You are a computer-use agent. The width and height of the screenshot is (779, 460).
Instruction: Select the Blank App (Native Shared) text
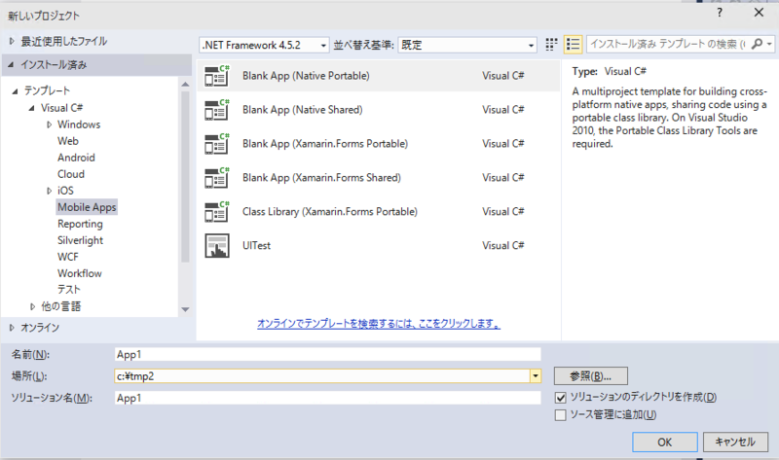click(x=303, y=110)
